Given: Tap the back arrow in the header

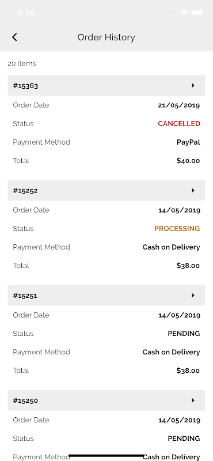Looking at the screenshot, I should click(x=14, y=37).
